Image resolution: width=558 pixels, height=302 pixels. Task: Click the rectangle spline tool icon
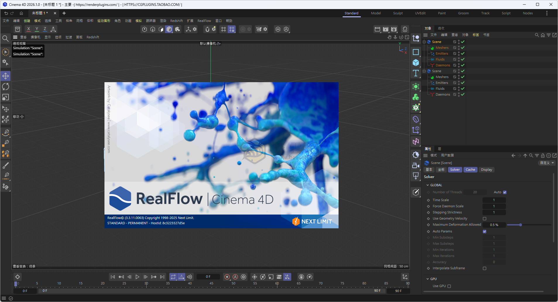tap(416, 52)
